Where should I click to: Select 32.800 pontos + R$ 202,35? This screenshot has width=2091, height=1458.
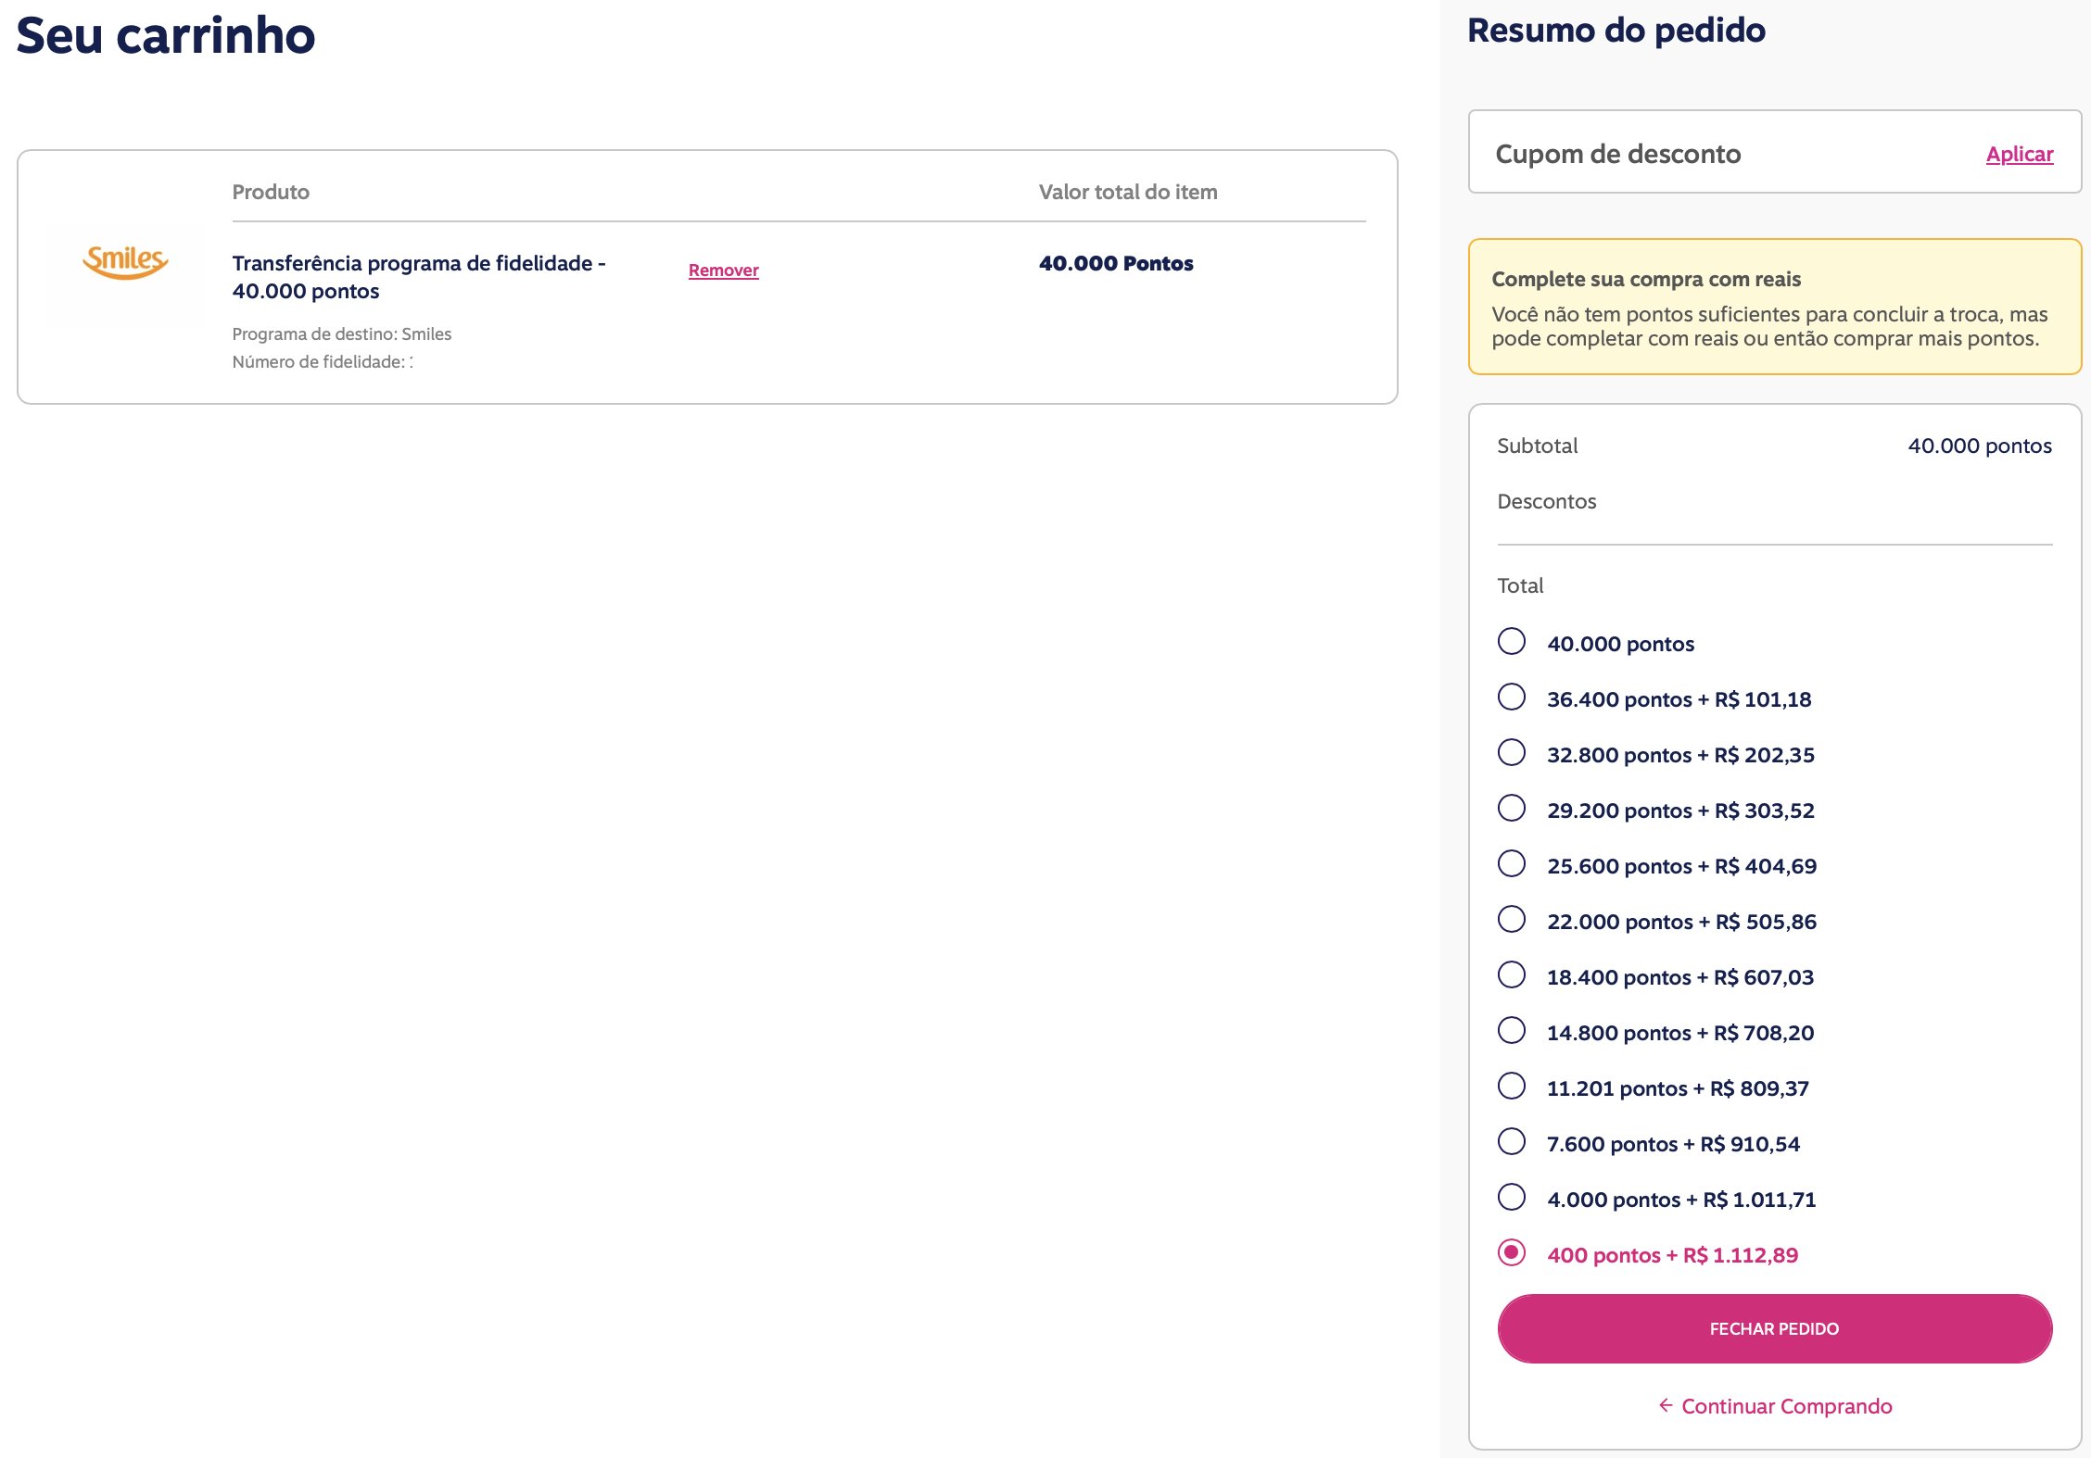1512,753
